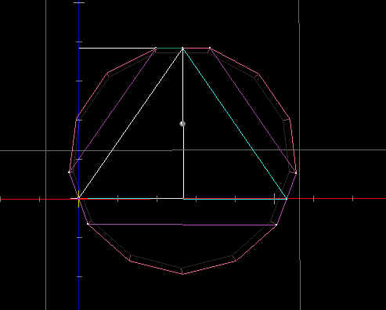Click the cyan segment along the red axis
Image resolution: width=386 pixels, height=310 pixels.
pos(119,199)
